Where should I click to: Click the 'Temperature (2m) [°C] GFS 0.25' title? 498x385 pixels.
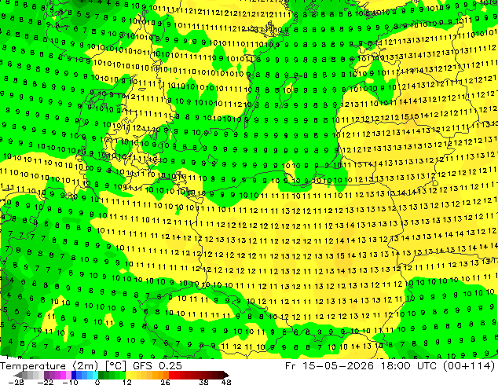point(91,366)
